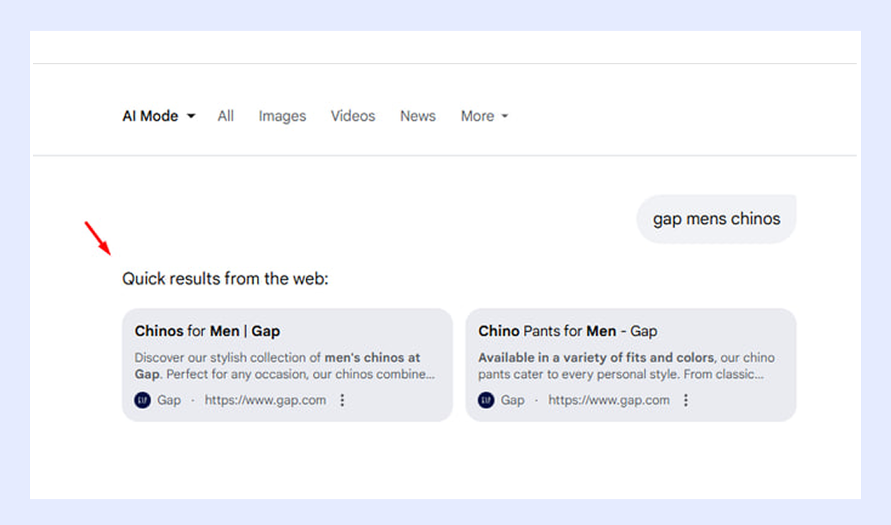
Task: Click the gap.com URL in the first card
Action: tap(265, 401)
